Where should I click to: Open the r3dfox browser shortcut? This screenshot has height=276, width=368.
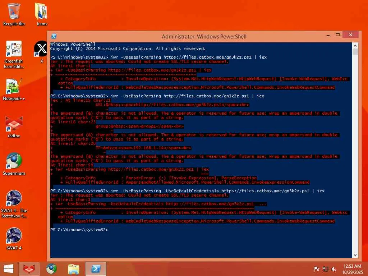14,127
